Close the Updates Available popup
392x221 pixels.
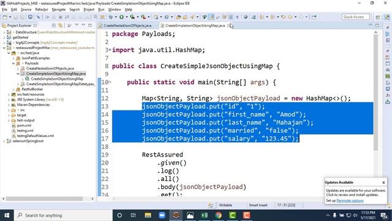(383, 182)
